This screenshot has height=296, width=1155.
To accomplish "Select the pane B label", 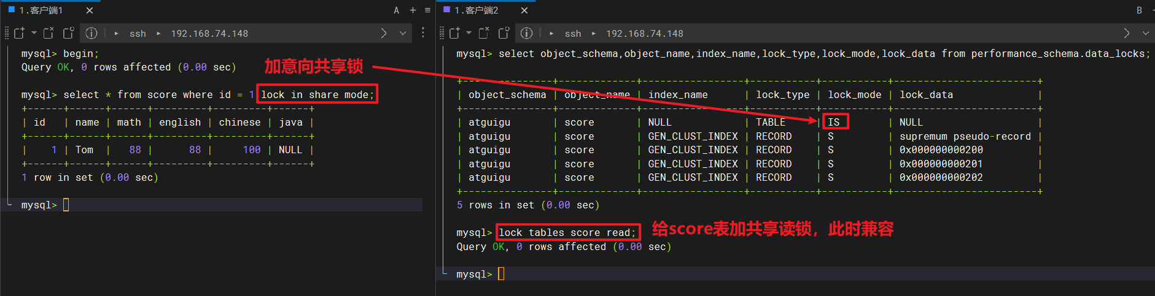I will (1139, 10).
